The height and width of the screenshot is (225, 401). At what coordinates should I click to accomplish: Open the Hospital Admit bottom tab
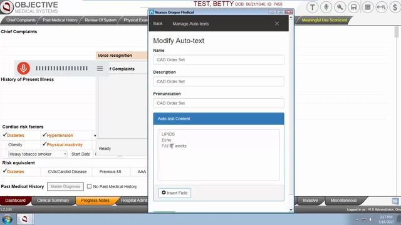tap(133, 201)
